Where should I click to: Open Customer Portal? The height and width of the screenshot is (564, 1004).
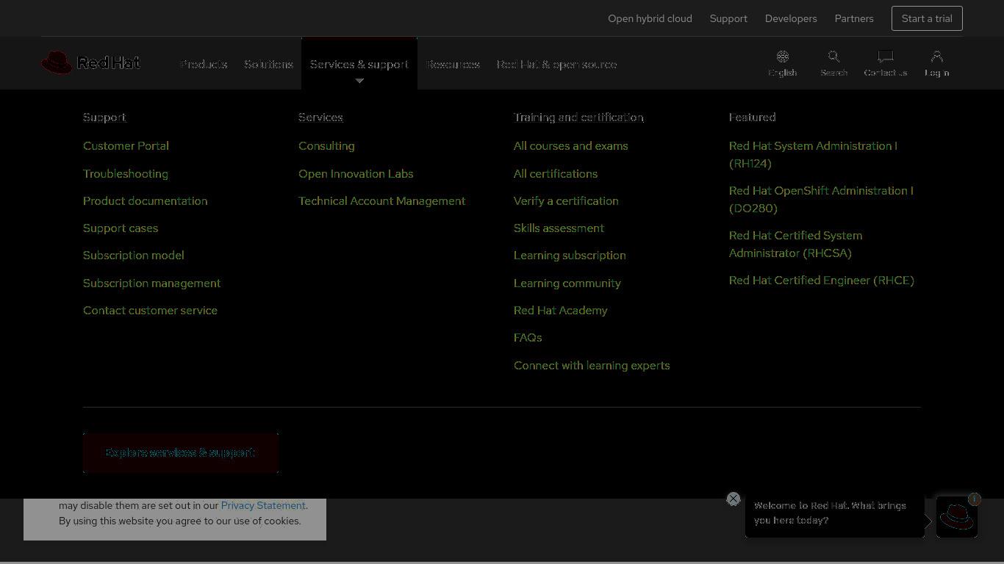point(126,145)
